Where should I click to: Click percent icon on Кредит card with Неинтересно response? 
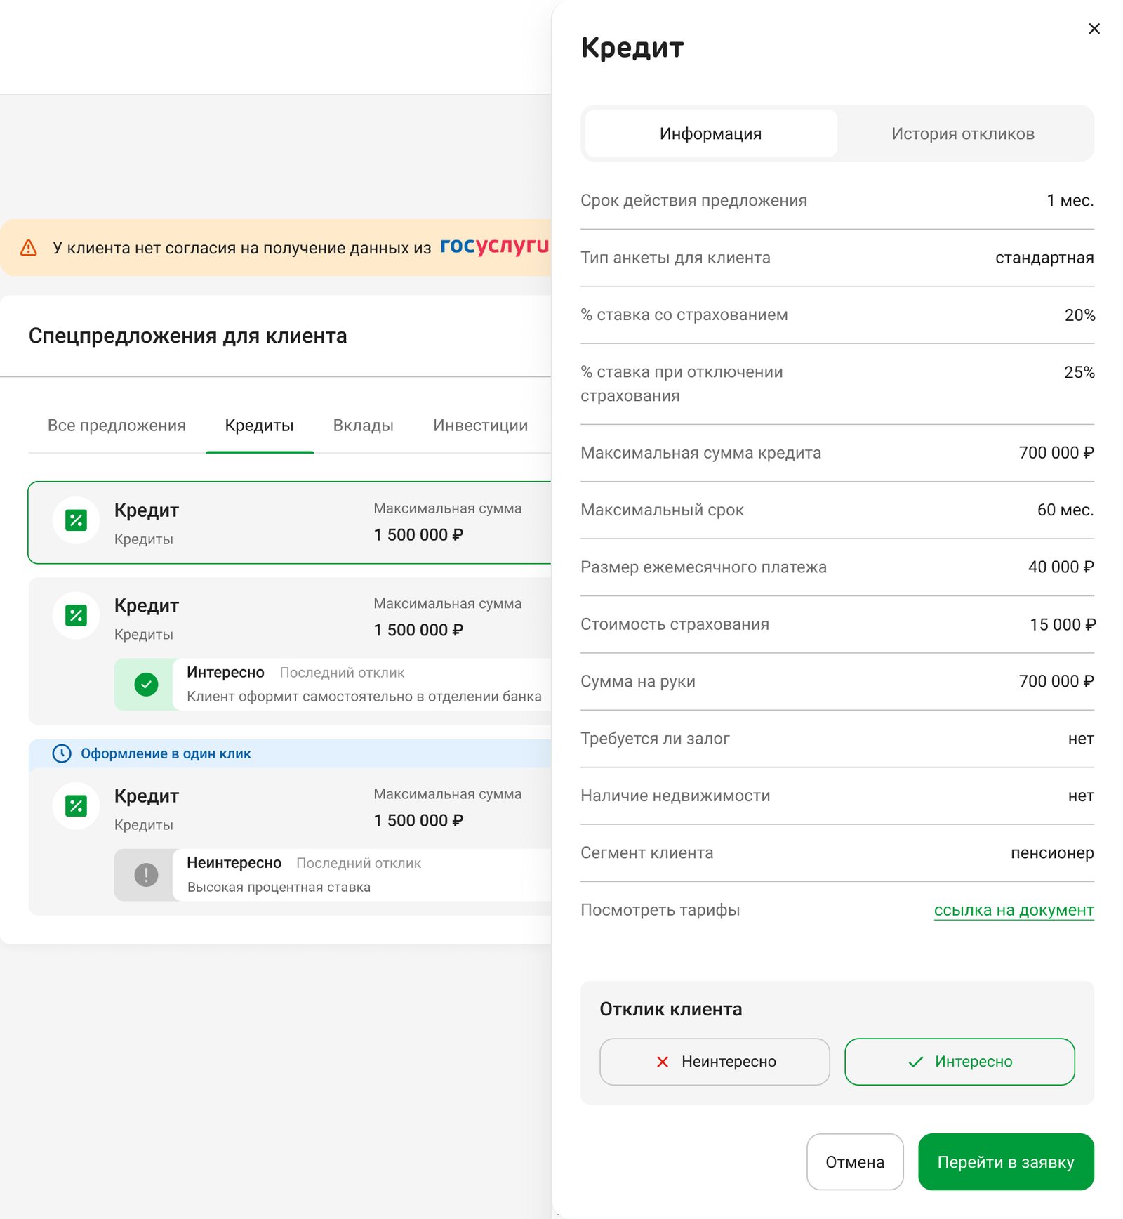(76, 806)
